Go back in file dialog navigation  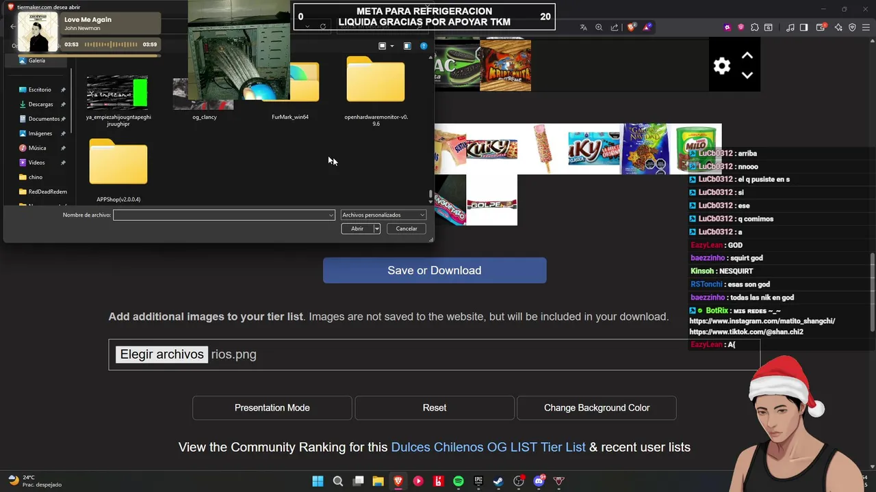(x=12, y=27)
